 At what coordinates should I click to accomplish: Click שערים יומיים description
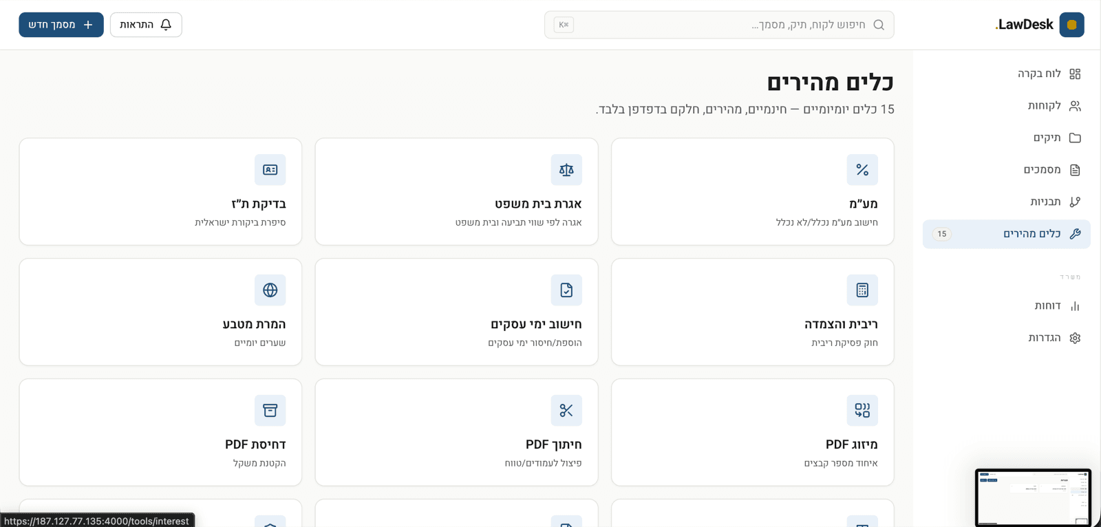(260, 343)
